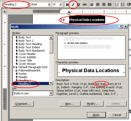Click the Modify... button
The width and height of the screenshot is (131, 121).
93,104
